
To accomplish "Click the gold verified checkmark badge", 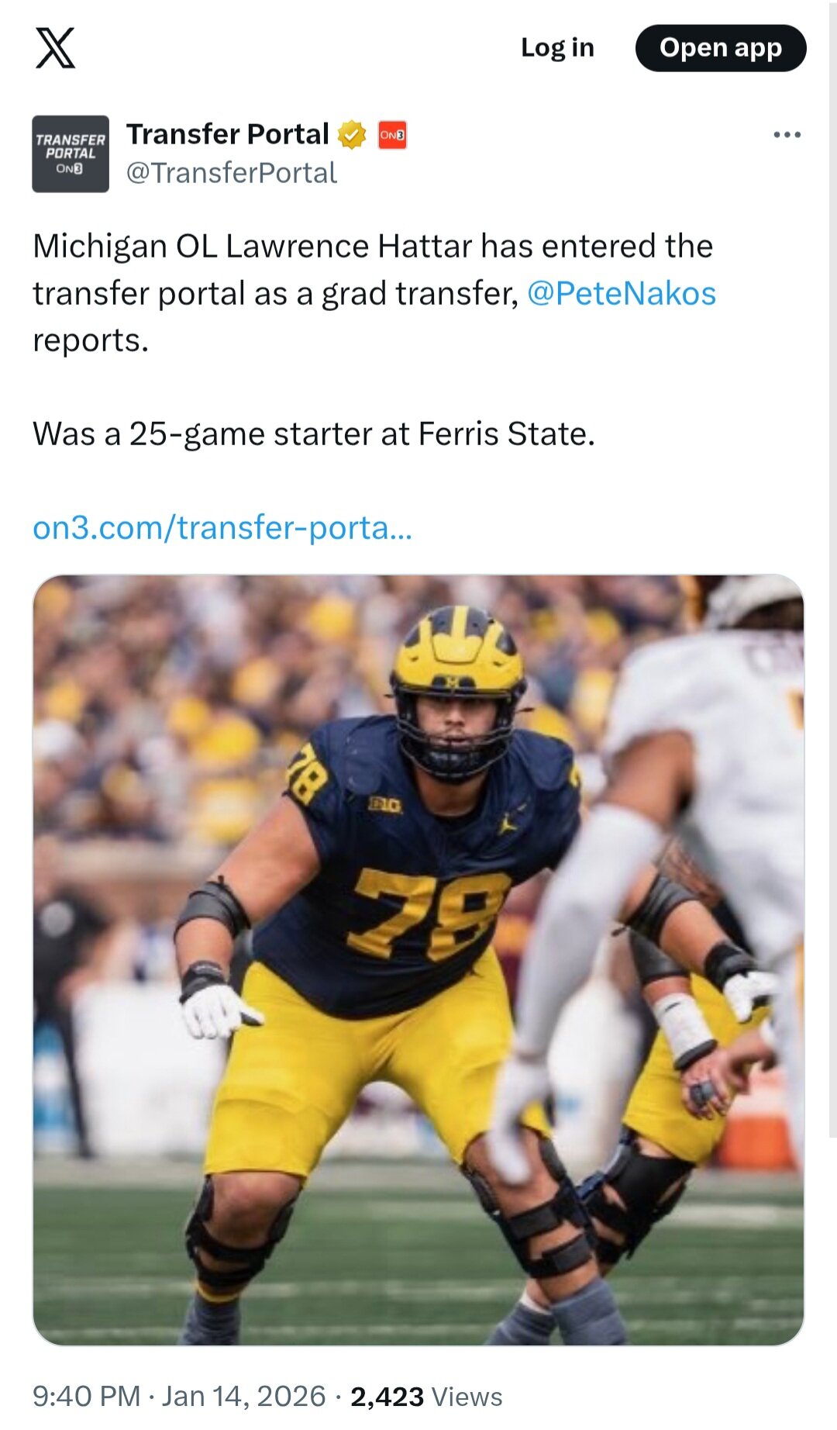I will coord(353,135).
